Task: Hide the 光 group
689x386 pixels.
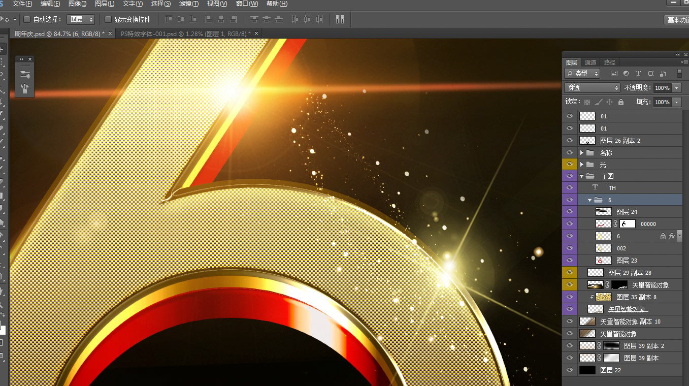Action: tap(569, 165)
